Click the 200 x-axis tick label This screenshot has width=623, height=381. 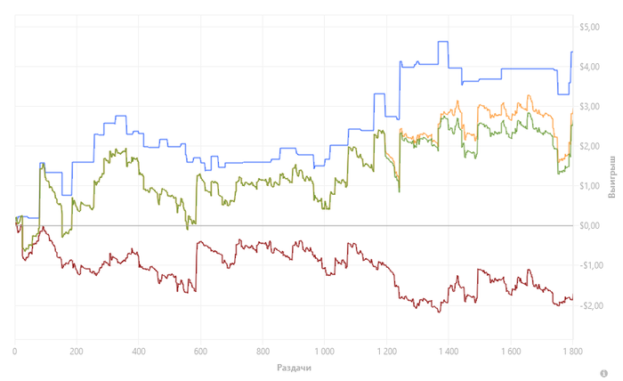tap(77, 351)
